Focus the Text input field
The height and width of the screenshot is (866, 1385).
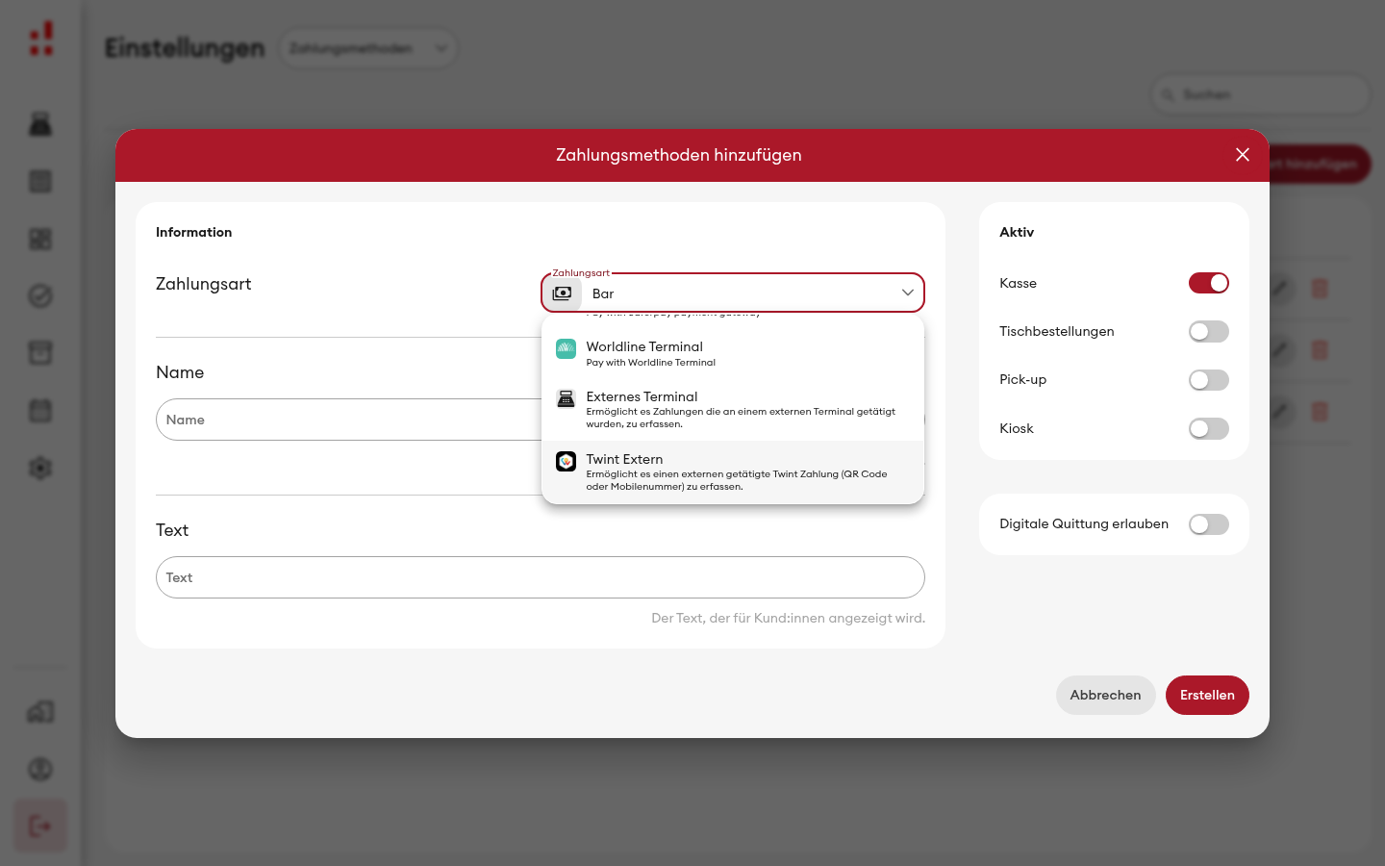541,577
